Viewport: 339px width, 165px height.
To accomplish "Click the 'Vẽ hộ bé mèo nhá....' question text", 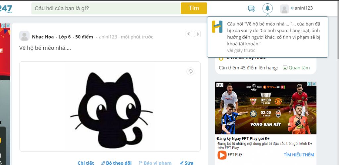I will (45, 48).
